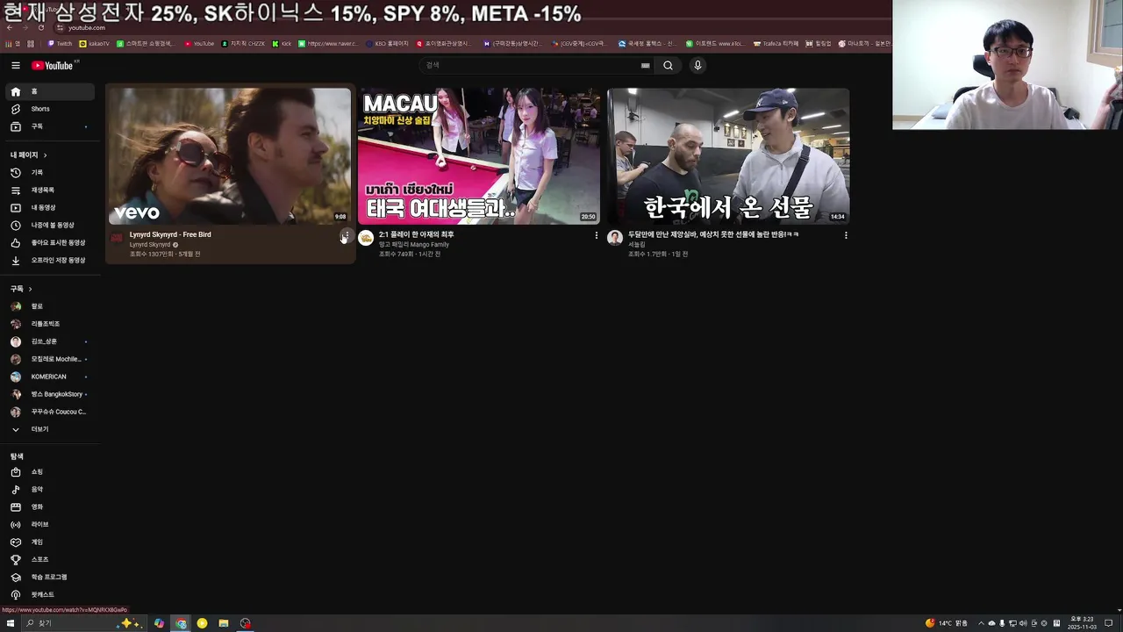Click the YouTube logo

click(54, 66)
